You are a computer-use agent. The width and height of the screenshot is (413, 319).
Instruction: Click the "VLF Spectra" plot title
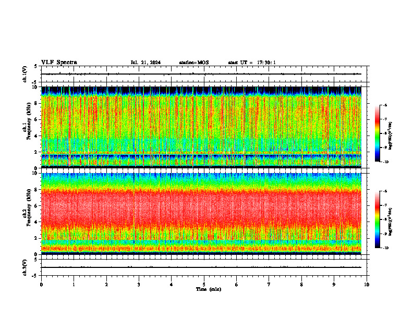59,63
